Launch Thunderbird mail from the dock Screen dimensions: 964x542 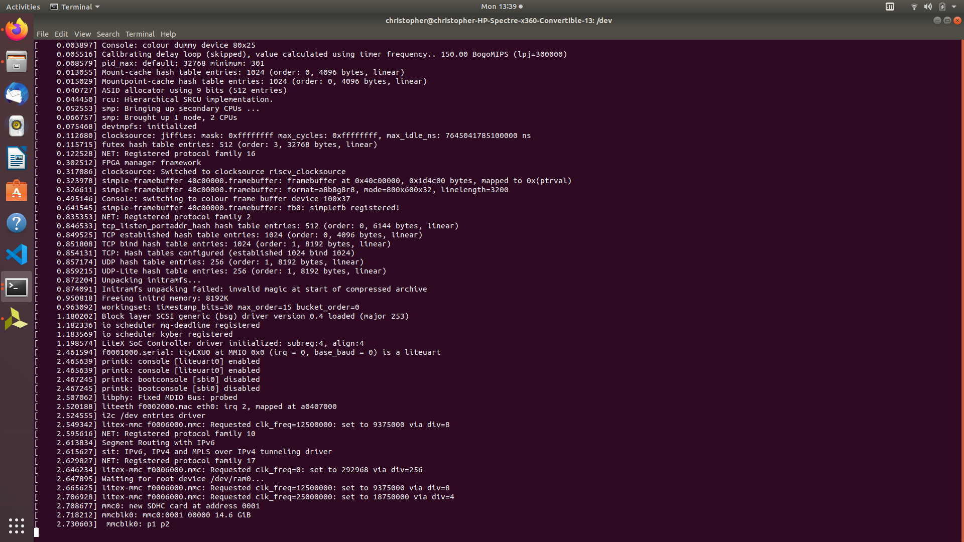17,94
